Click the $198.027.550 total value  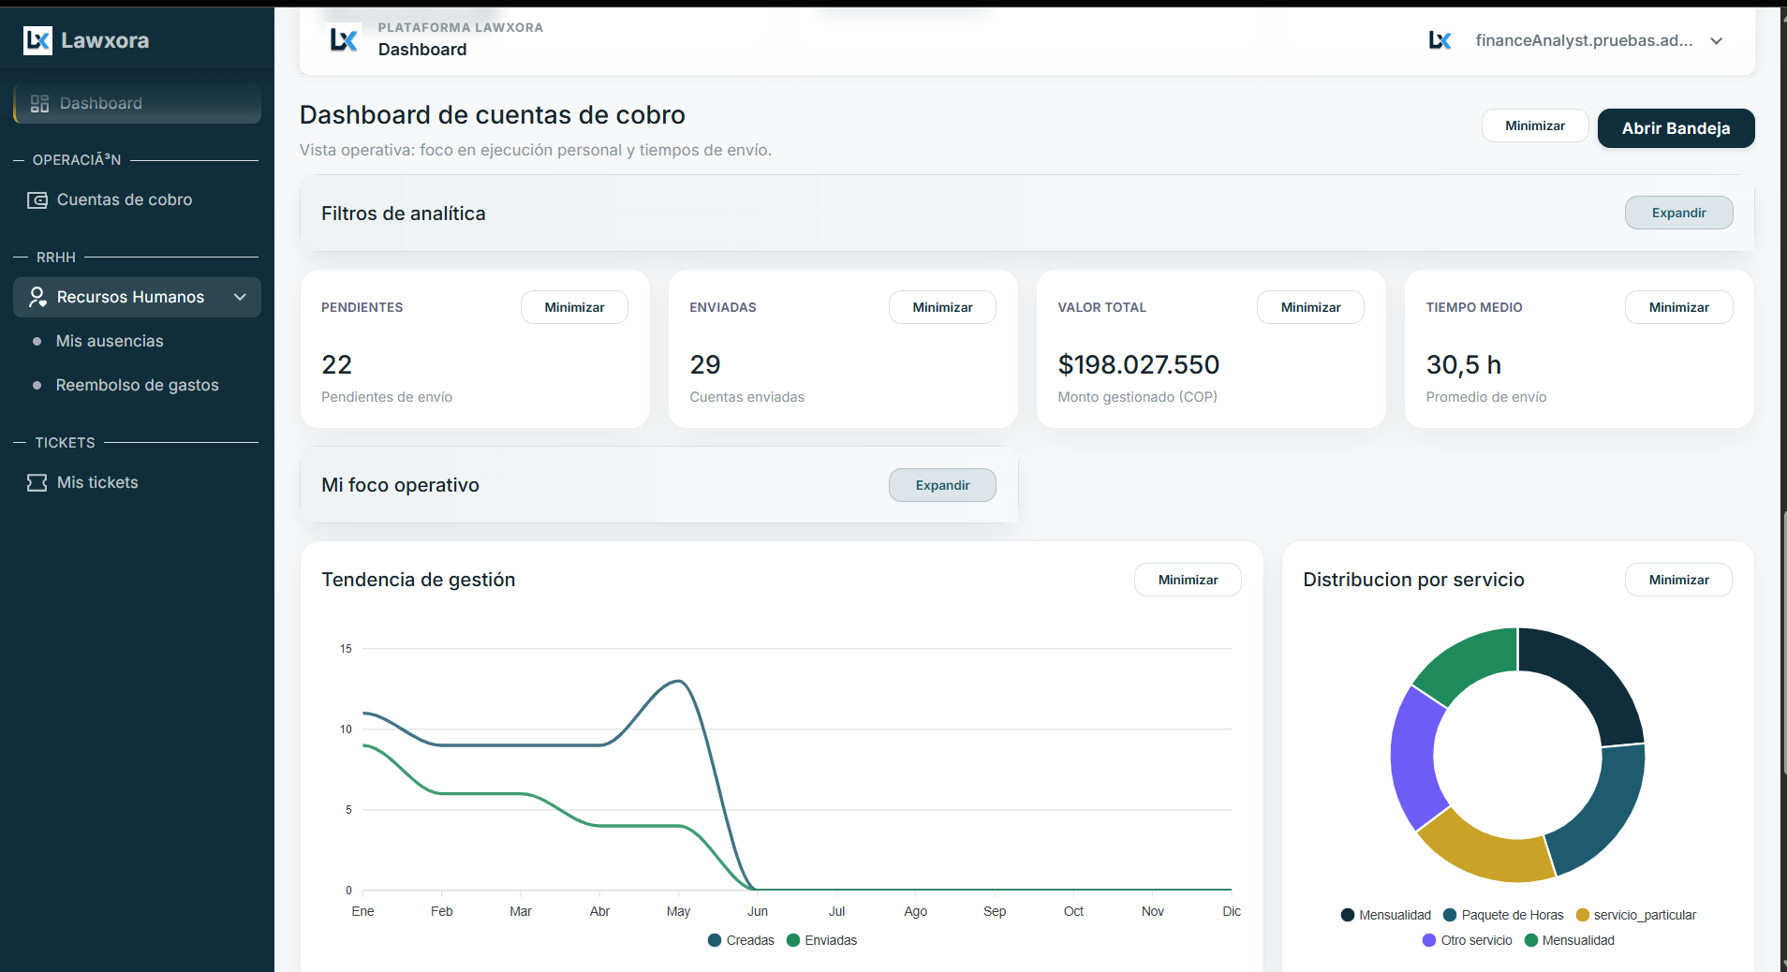point(1138,364)
